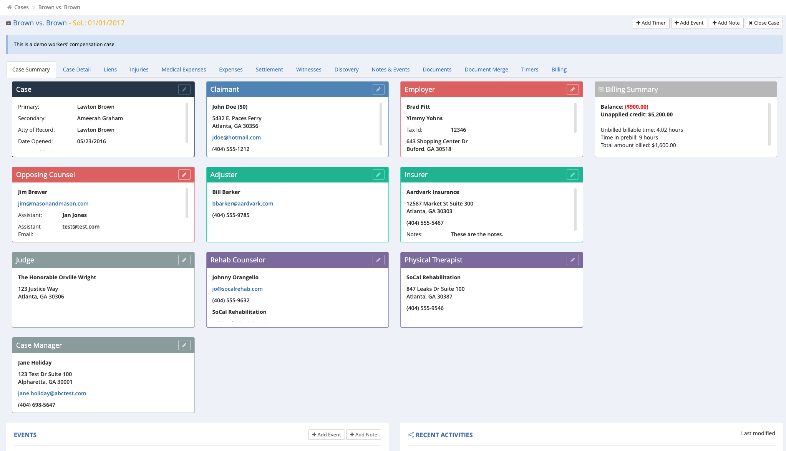Open the Adjuster edit icon
This screenshot has height=451, width=786.
pyautogui.click(x=379, y=174)
